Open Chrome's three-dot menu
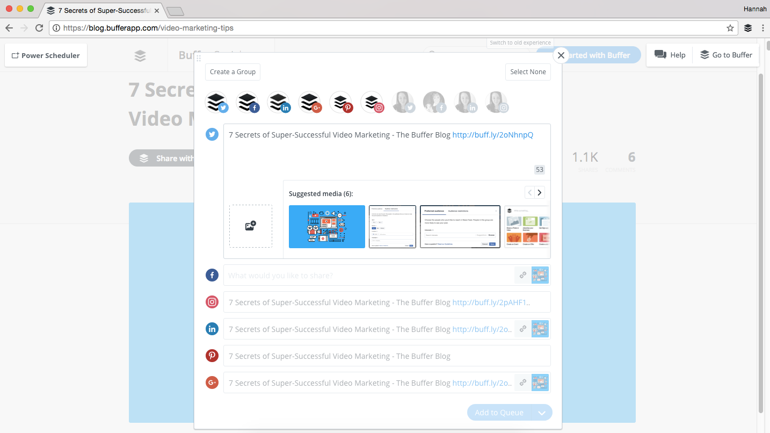Screen dimensions: 770x433 (763, 27)
